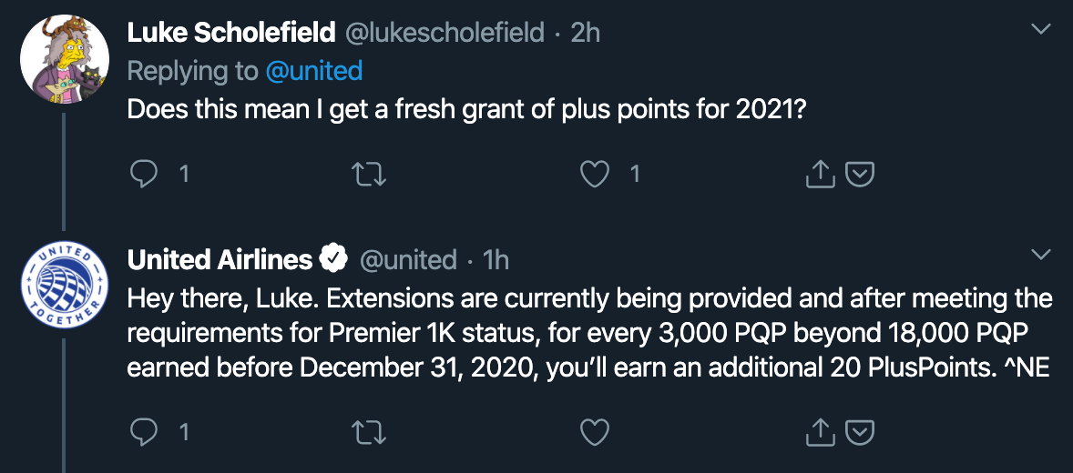Reply to Luke Scholefield's tweet
The width and height of the screenshot is (1073, 473).
(x=144, y=174)
